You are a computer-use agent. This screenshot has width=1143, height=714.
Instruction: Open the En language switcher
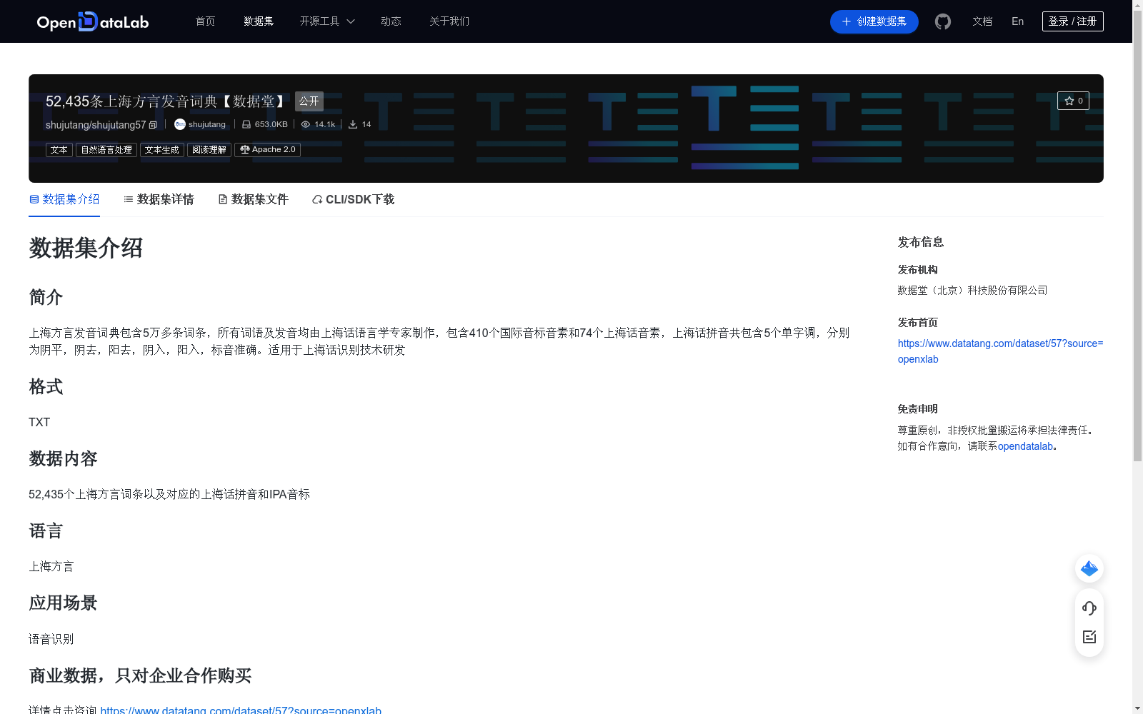pos(1017,21)
